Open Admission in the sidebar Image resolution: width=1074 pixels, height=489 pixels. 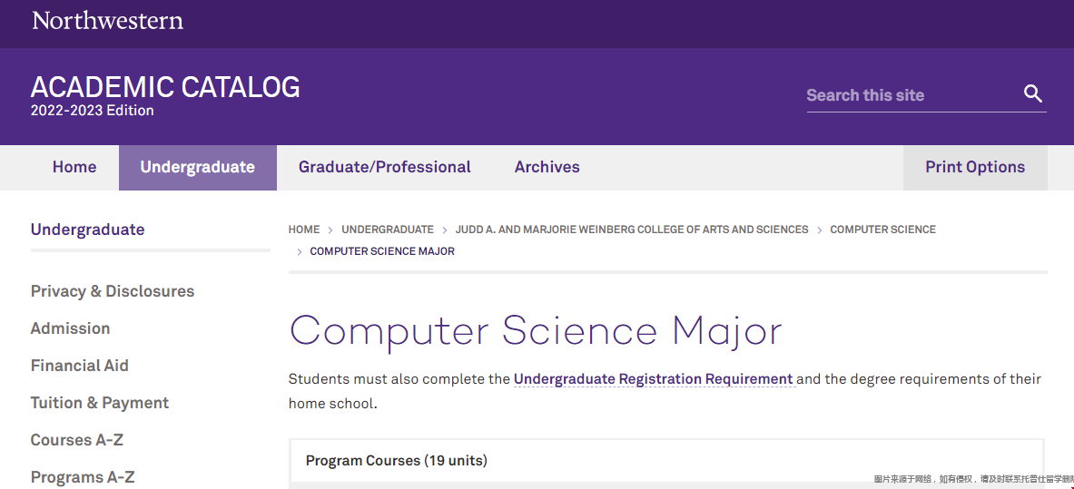point(70,328)
